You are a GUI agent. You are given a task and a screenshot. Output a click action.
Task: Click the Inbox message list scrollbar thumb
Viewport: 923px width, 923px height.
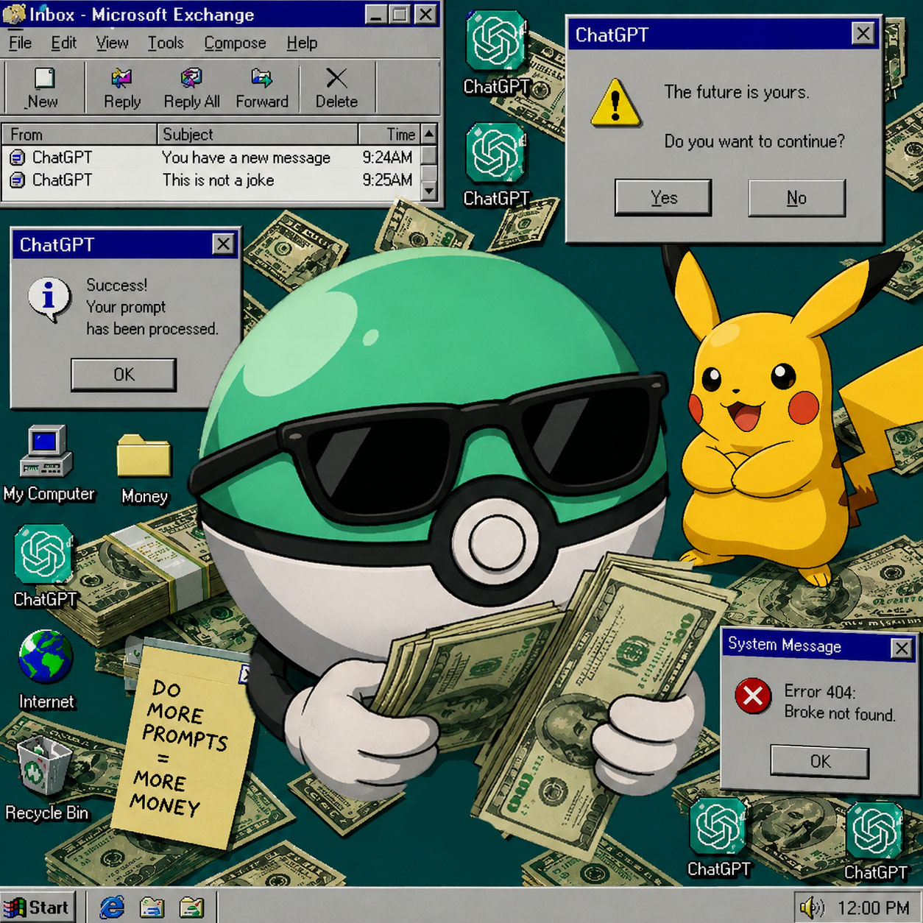tap(429, 155)
